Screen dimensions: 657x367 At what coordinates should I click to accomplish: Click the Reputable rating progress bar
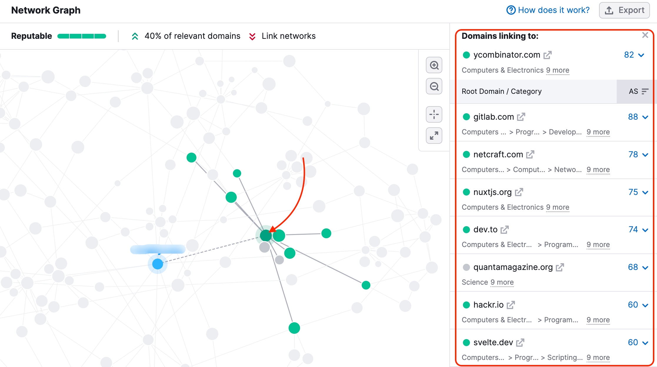click(x=82, y=36)
